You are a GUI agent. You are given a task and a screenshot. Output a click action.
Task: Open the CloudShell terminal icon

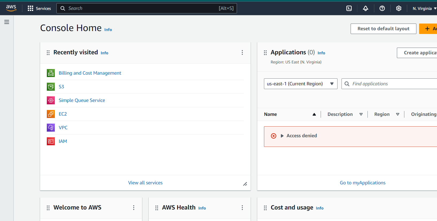click(349, 8)
